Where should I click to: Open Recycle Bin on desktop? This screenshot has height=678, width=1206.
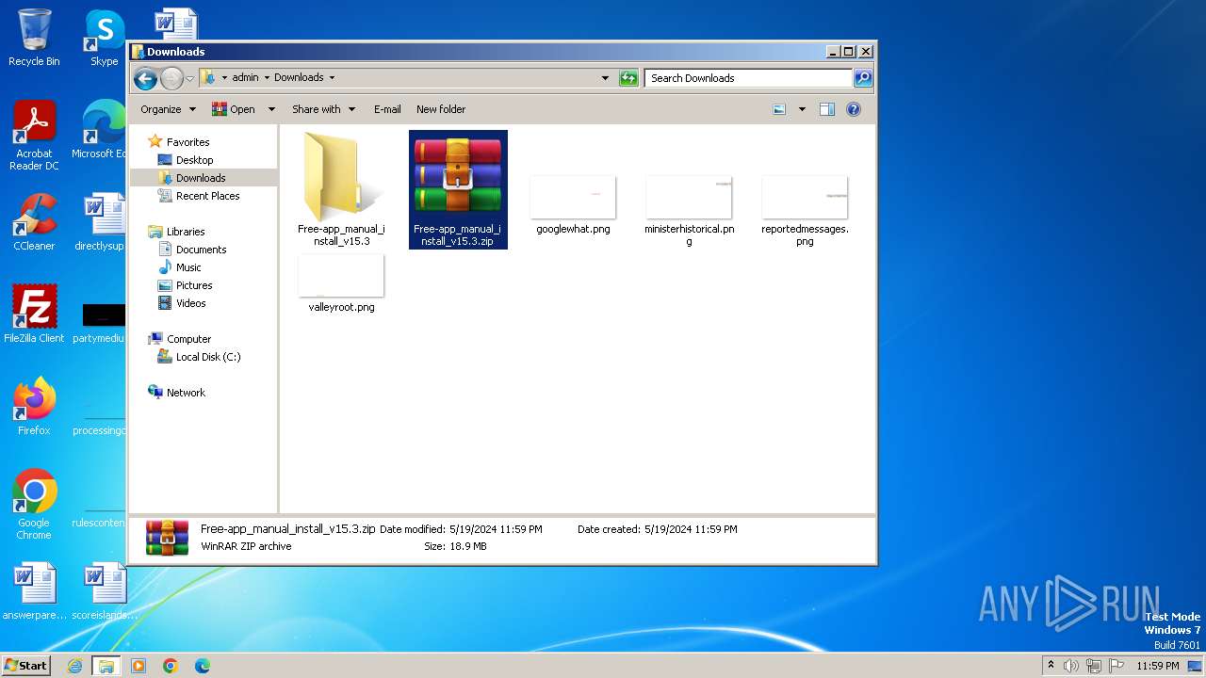[x=34, y=38]
